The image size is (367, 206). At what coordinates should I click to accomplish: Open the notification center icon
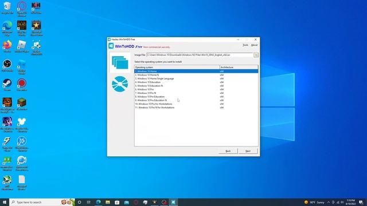pos(361,202)
